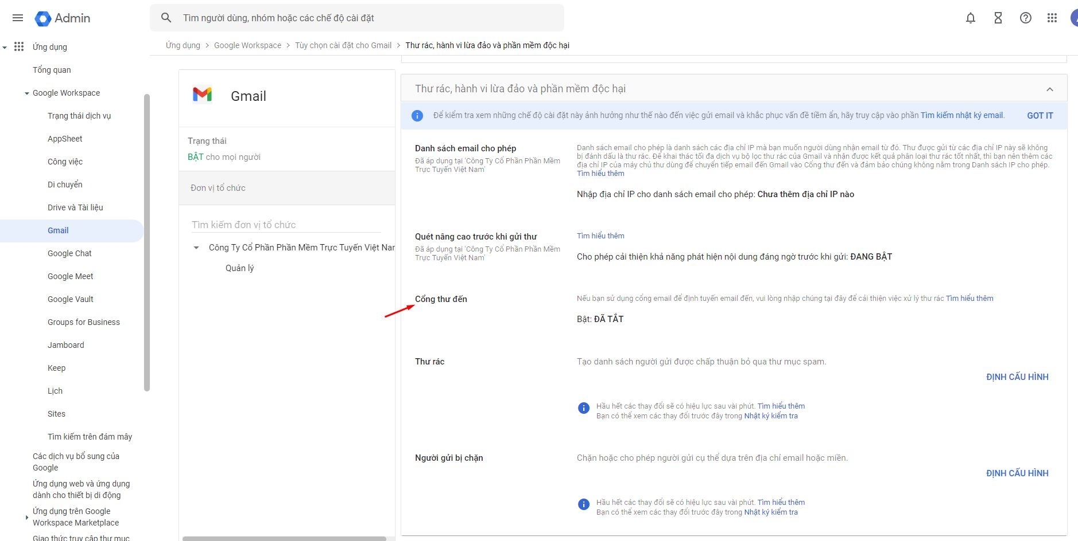This screenshot has height=541, width=1078.
Task: Select Gmail in the sidebar
Action: coord(58,230)
